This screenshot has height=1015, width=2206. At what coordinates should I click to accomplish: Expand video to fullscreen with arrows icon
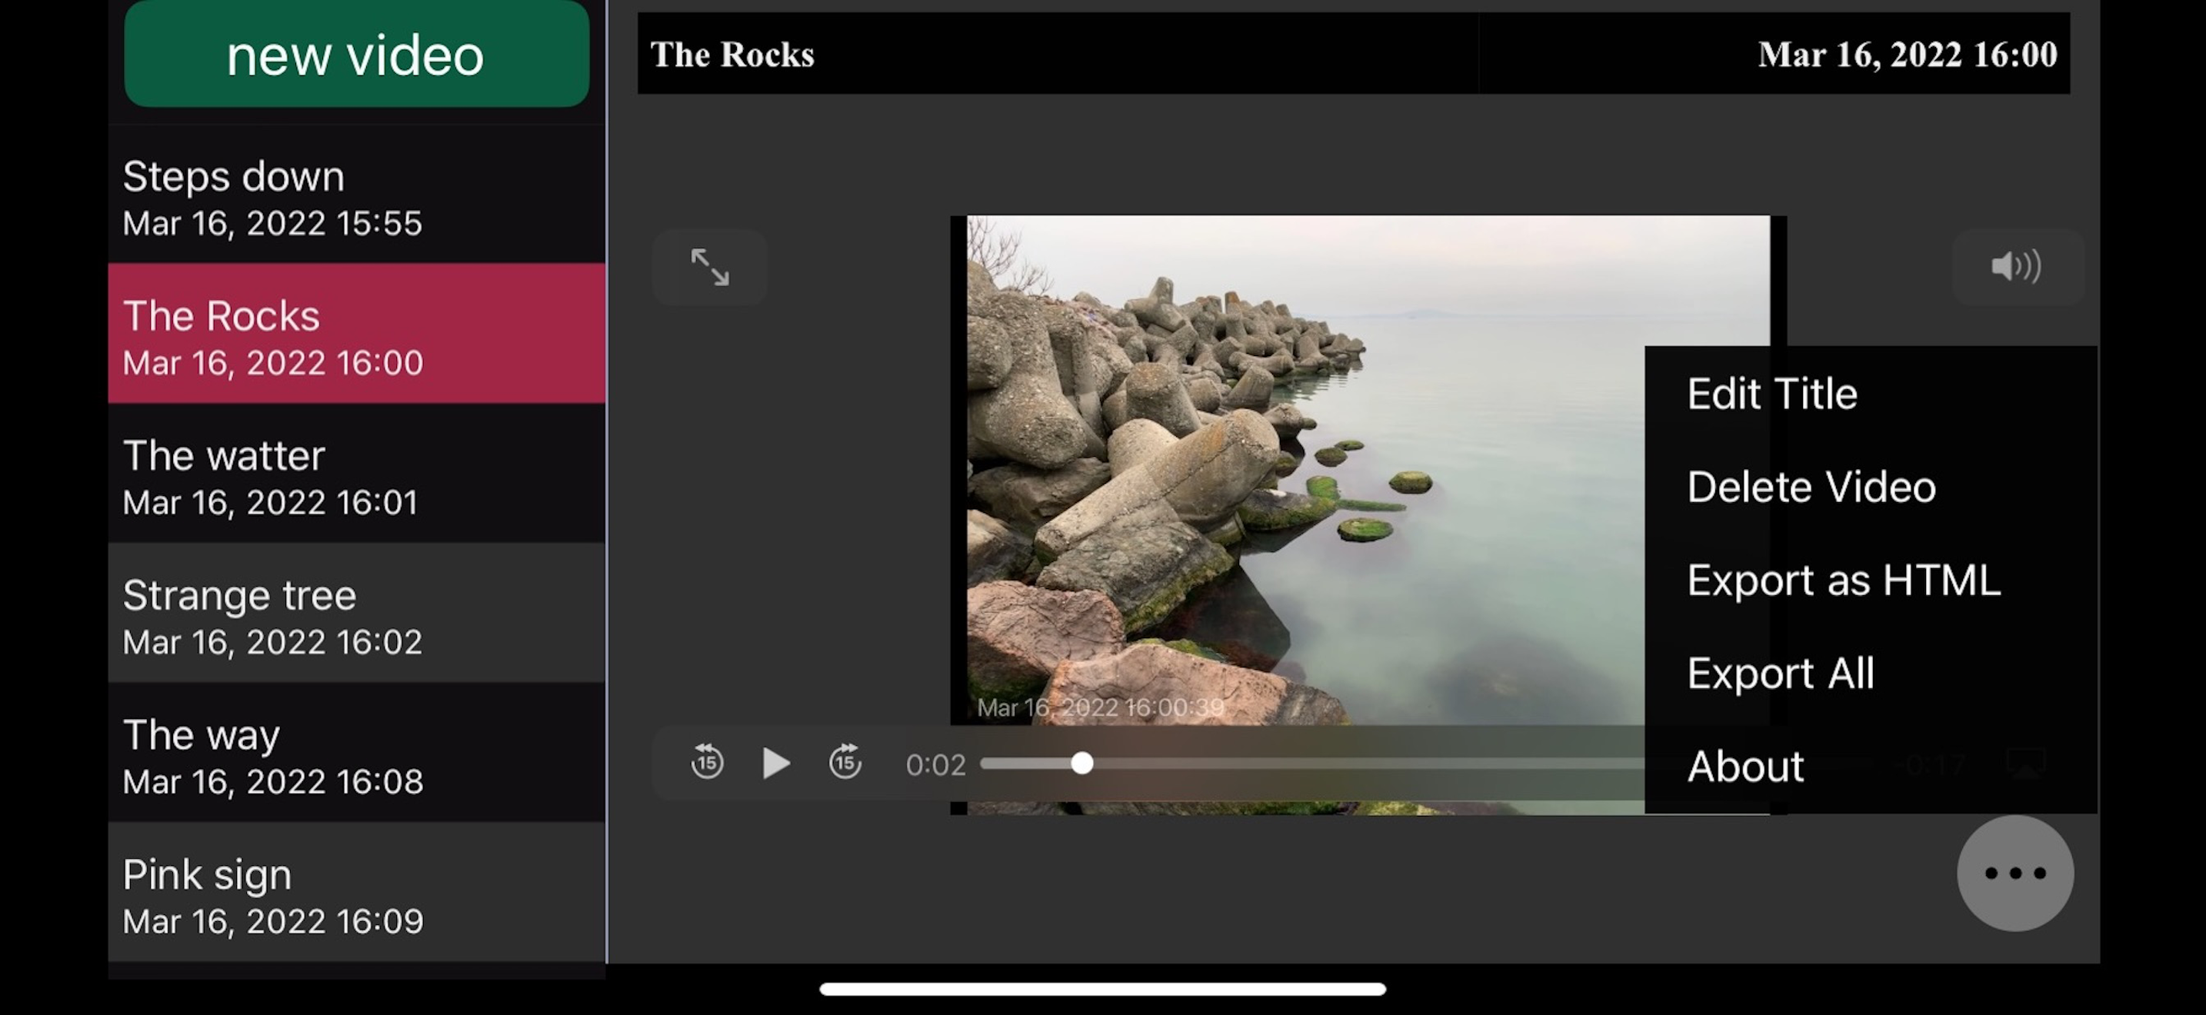pos(709,267)
